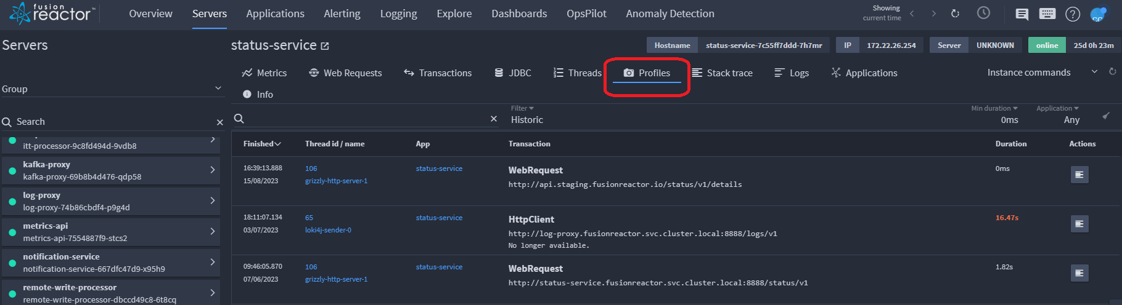The height and width of the screenshot is (305, 1122).
Task: Open the Servers nav item
Action: pos(210,14)
